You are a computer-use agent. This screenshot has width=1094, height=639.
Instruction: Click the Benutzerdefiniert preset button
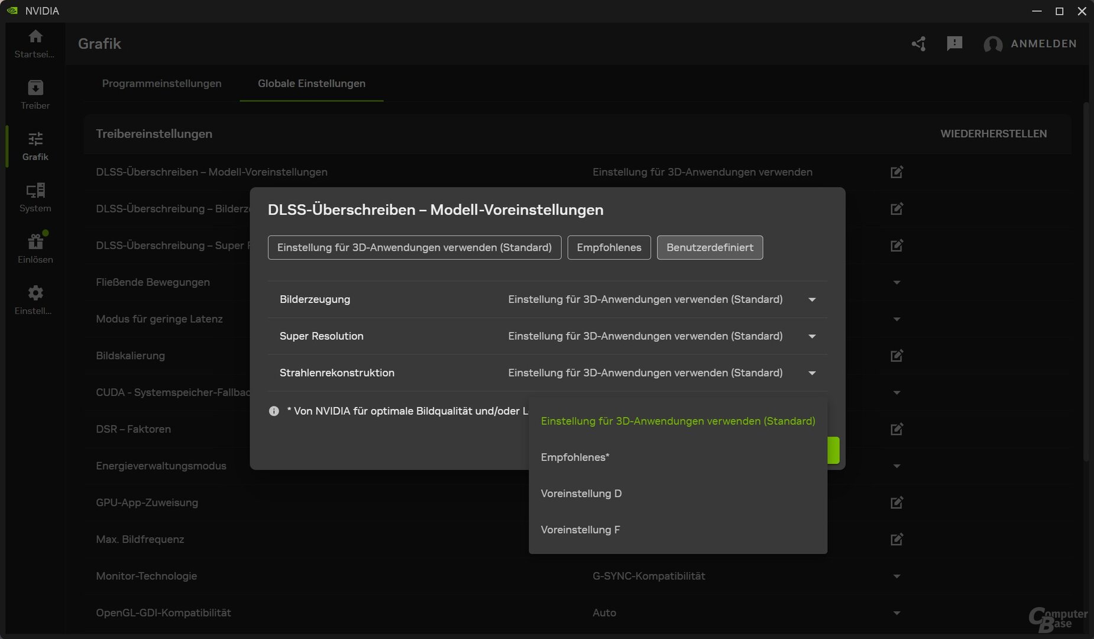tap(710, 247)
